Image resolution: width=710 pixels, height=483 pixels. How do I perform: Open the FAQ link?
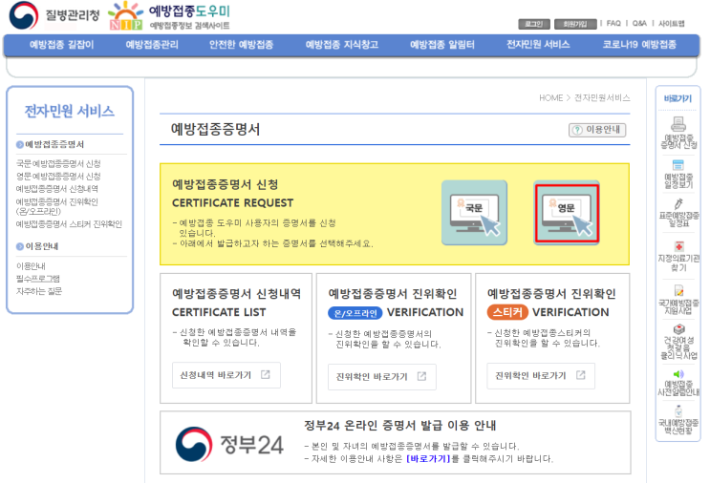coord(613,23)
